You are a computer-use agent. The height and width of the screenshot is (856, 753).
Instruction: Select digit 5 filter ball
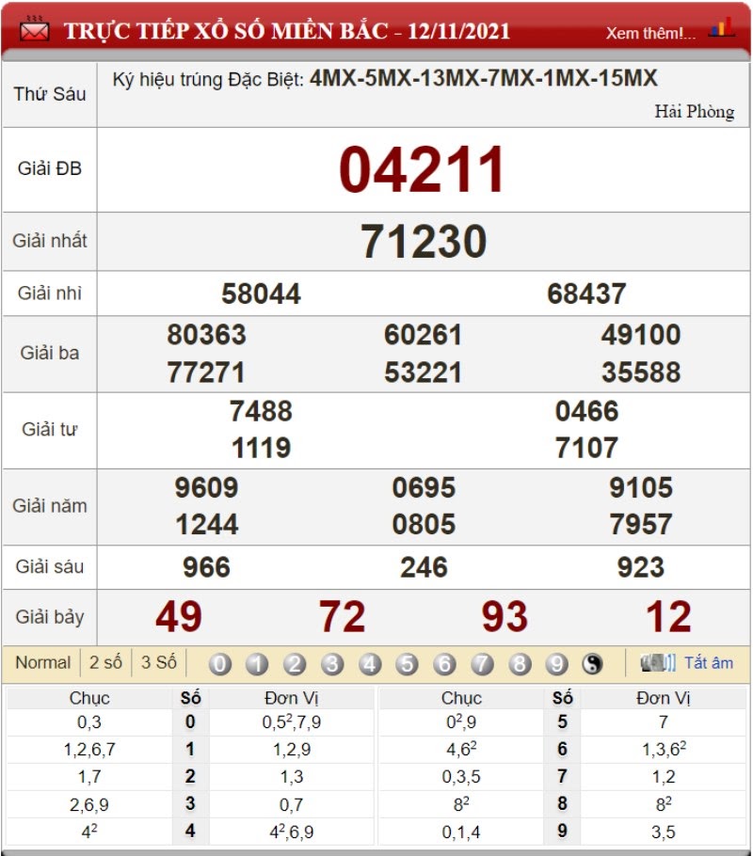[x=407, y=664]
